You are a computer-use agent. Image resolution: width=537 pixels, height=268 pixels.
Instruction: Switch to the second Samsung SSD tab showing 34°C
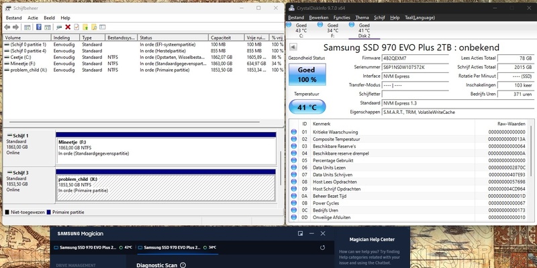(x=177, y=247)
